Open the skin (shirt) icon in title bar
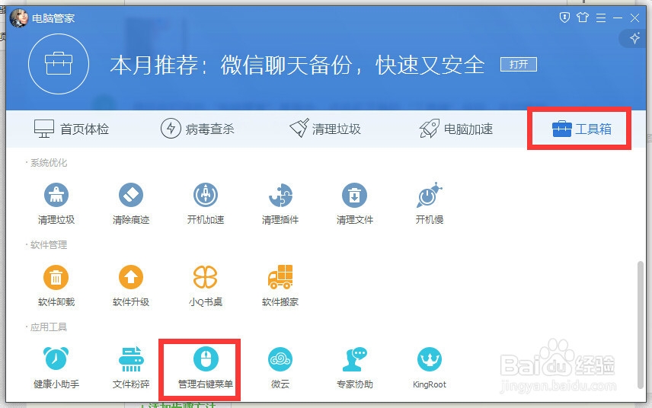Screen dimensions: 652x408 point(583,18)
